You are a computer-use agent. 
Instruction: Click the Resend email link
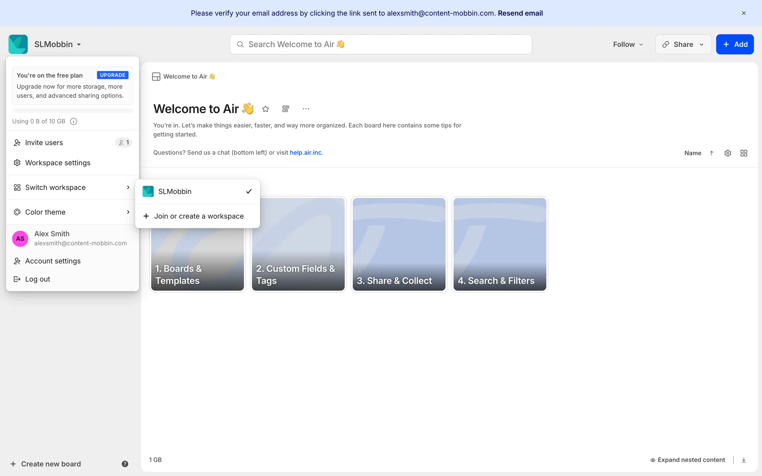520,13
